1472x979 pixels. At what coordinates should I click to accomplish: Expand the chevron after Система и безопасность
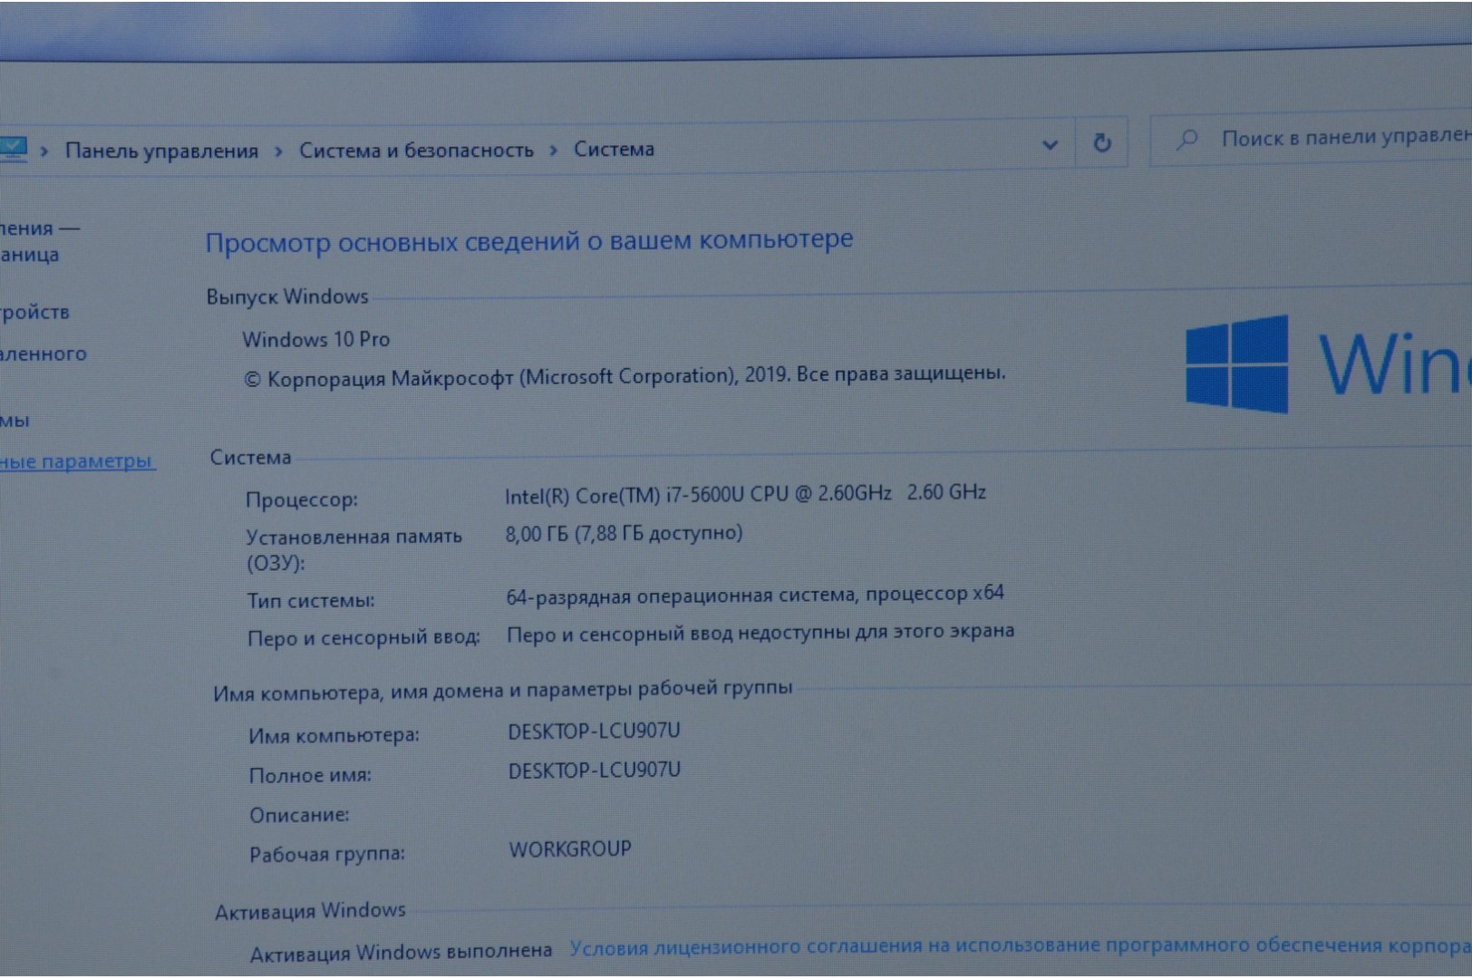(x=553, y=150)
